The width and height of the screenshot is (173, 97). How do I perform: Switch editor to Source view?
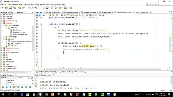pyautogui.click(x=38, y=15)
